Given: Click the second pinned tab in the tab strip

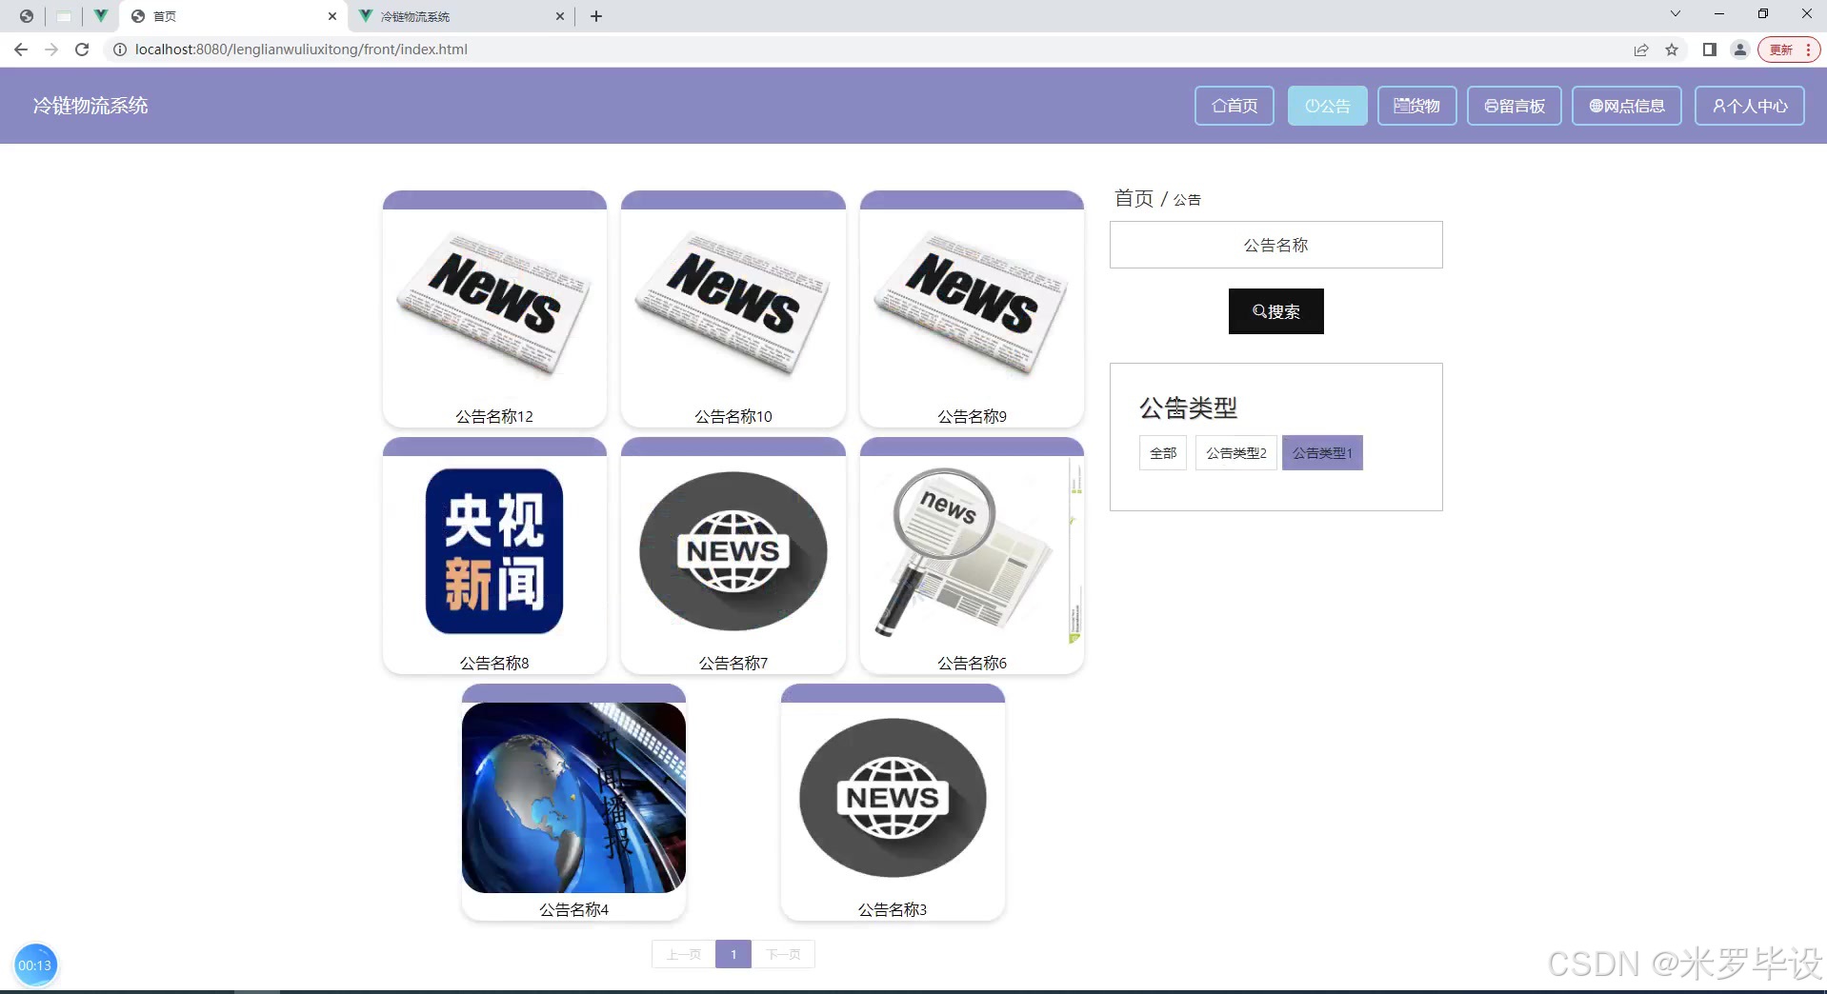Looking at the screenshot, I should (x=64, y=16).
